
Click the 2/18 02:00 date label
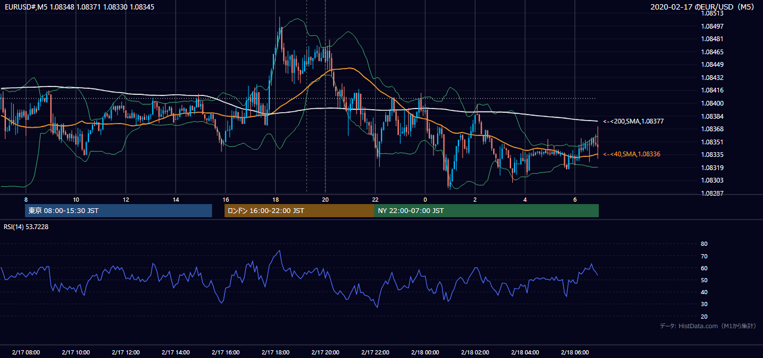475,353
